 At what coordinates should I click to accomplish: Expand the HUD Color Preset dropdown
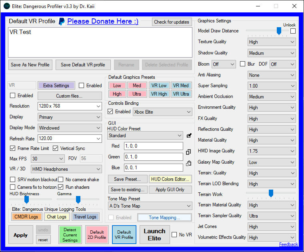click(x=145, y=136)
